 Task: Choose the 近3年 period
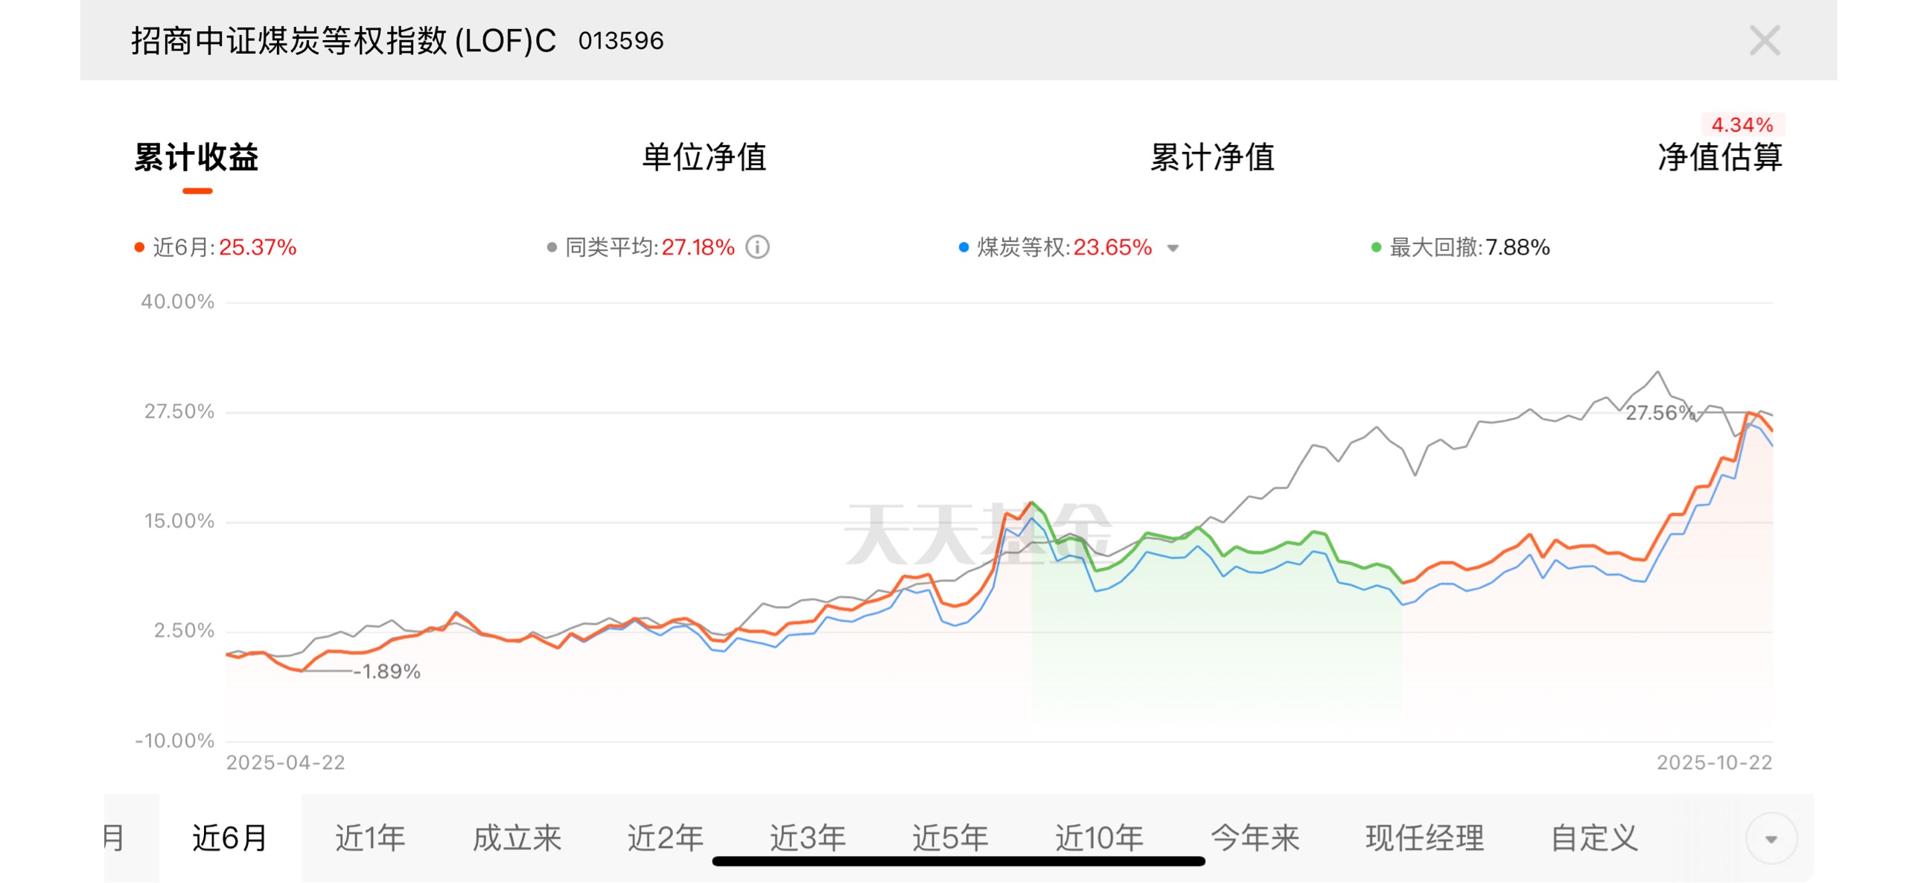point(807,838)
